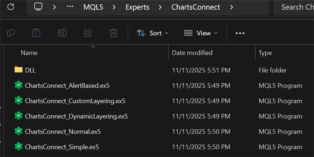Open the Sort dropdown
Screen dimensions: 314x157
153,33
